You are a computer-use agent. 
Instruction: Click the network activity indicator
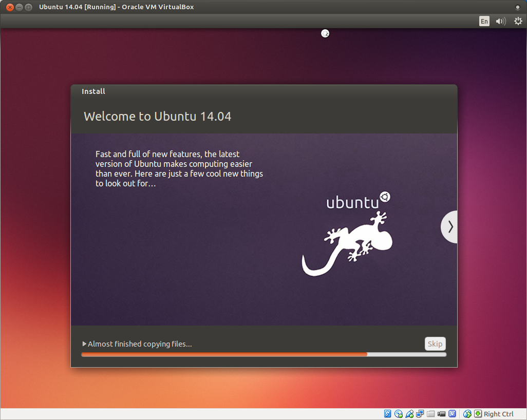(420, 414)
